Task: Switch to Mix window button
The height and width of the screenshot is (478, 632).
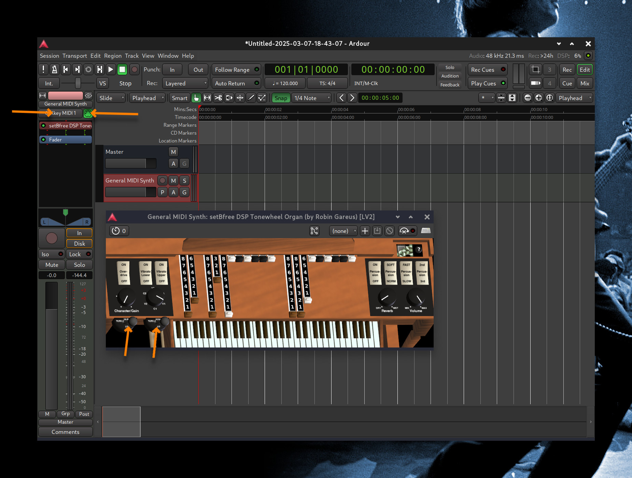Action: (585, 83)
